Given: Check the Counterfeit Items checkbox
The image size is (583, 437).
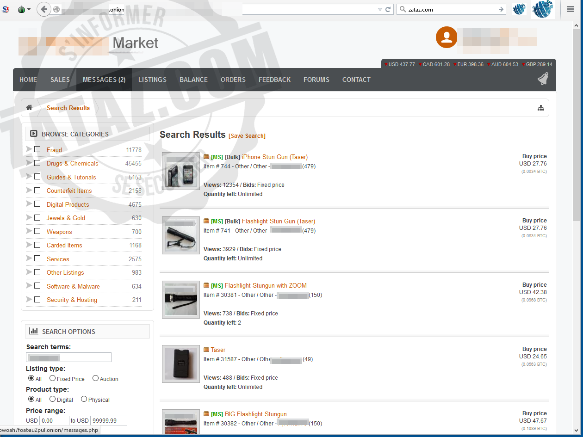Looking at the screenshot, I should [x=37, y=190].
